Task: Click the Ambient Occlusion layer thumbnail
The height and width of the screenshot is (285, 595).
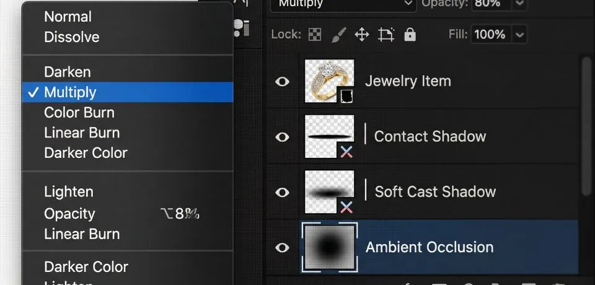Action: pos(330,247)
